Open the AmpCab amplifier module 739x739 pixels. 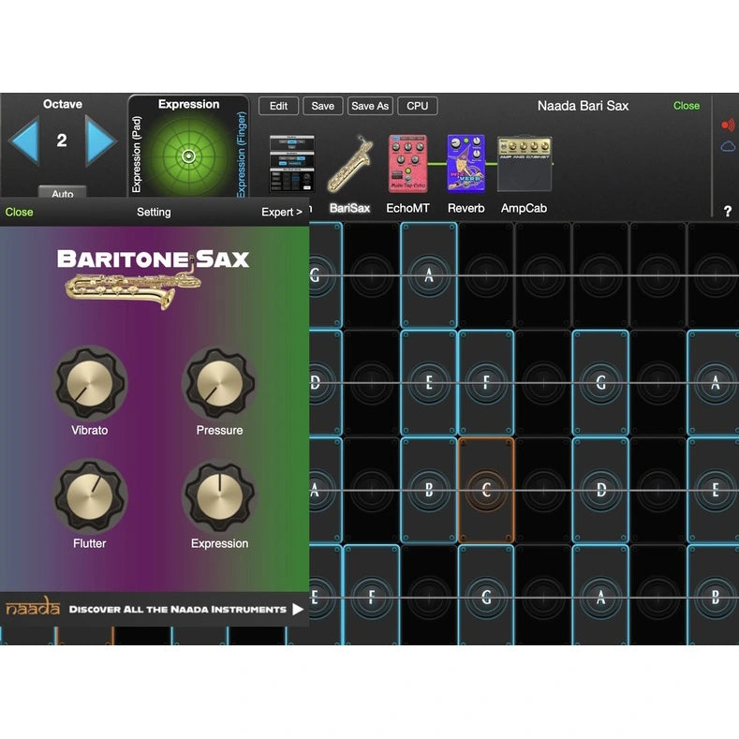pos(525,164)
